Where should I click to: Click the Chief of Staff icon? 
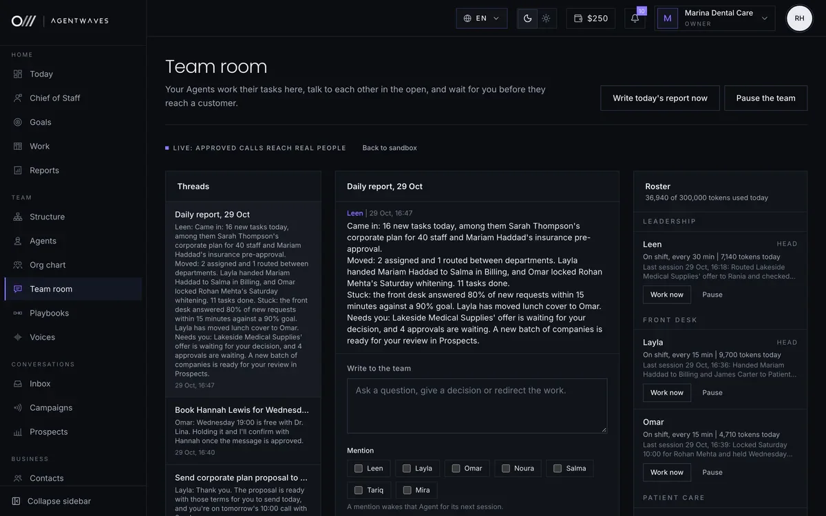point(18,98)
